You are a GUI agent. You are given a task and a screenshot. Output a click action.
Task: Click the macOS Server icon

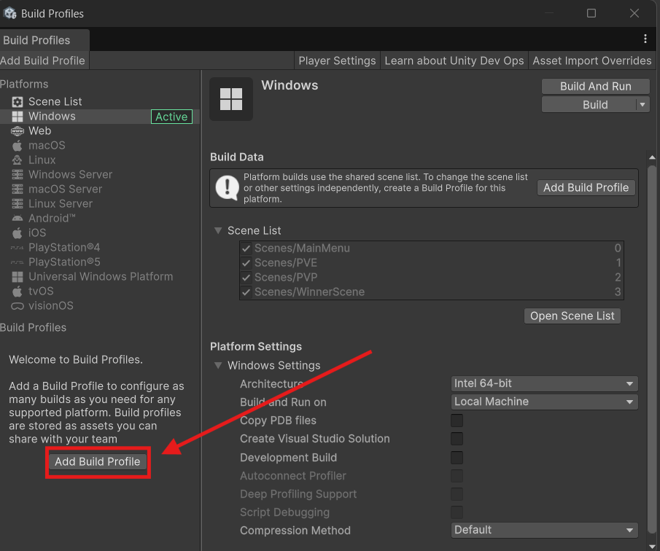point(18,189)
